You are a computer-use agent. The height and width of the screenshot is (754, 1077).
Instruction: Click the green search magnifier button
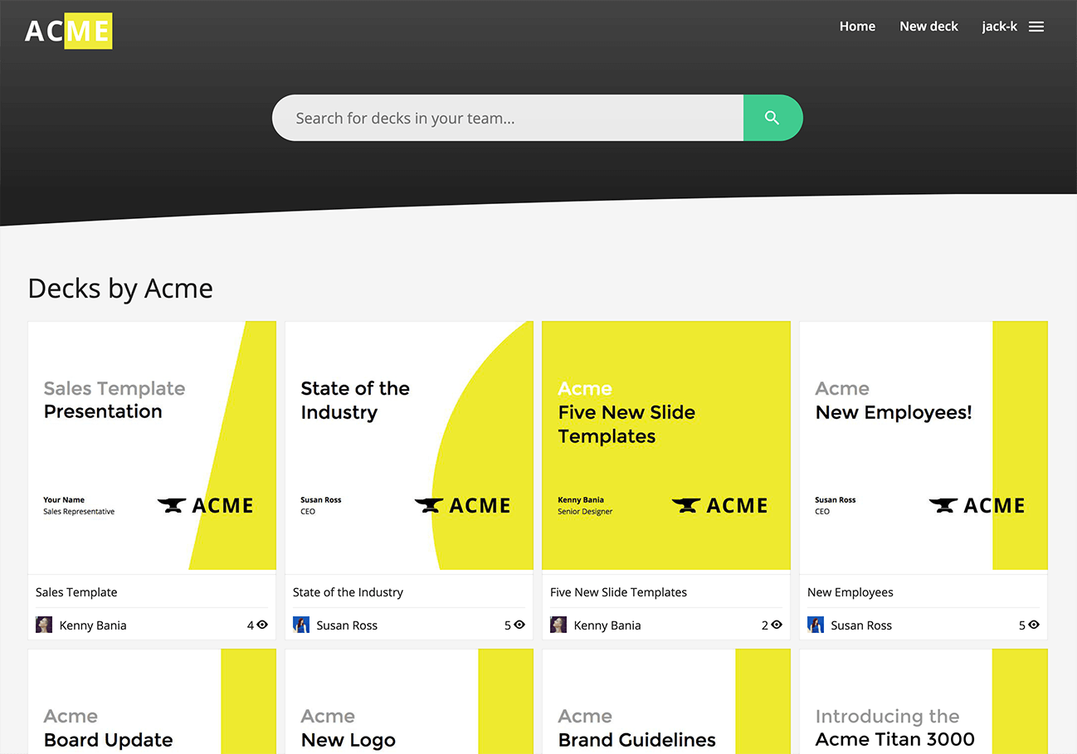[772, 118]
